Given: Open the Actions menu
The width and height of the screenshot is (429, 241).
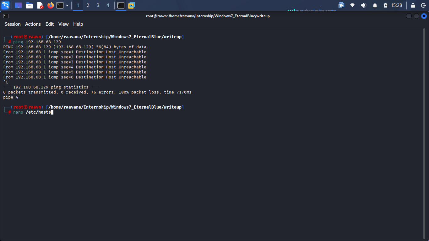Looking at the screenshot, I should pos(33,24).
